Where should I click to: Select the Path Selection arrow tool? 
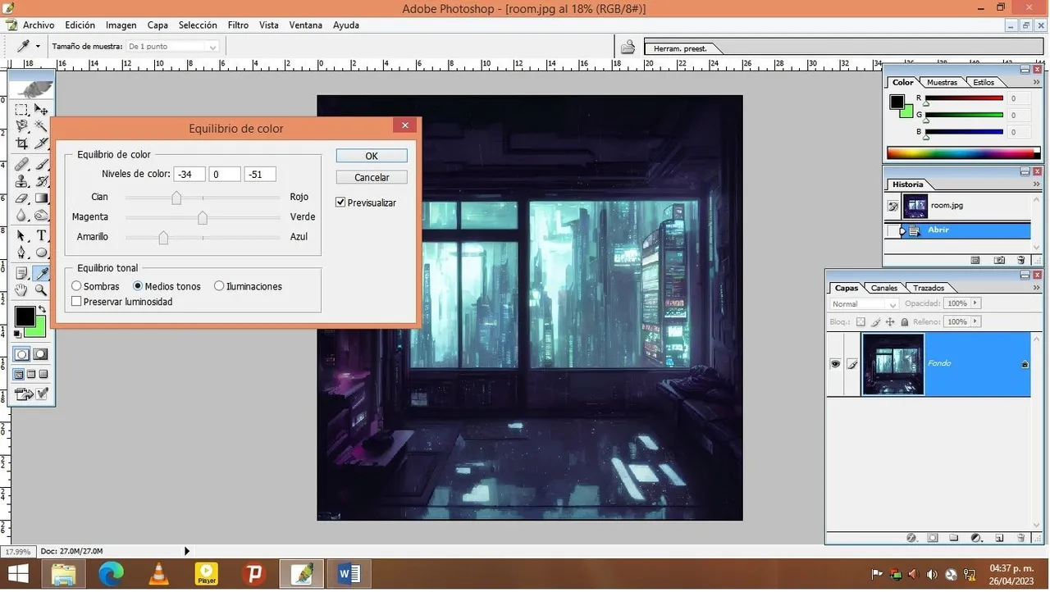point(22,236)
